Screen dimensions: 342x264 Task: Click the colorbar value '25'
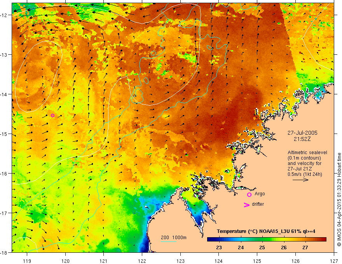pyautogui.click(x=262, y=248)
